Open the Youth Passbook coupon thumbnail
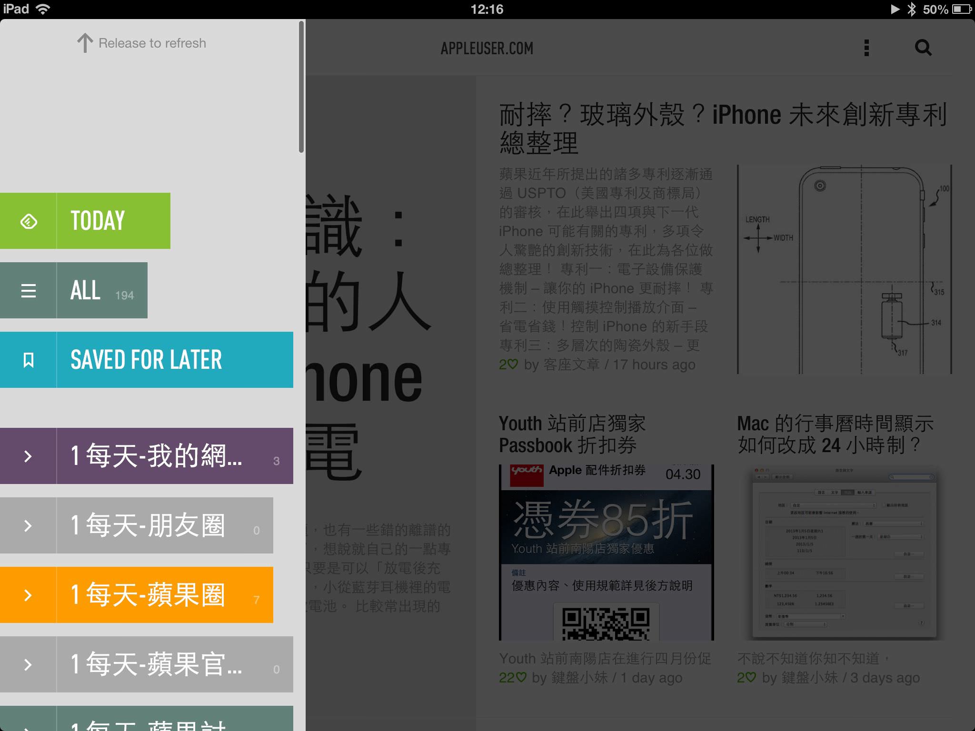 coord(606,552)
